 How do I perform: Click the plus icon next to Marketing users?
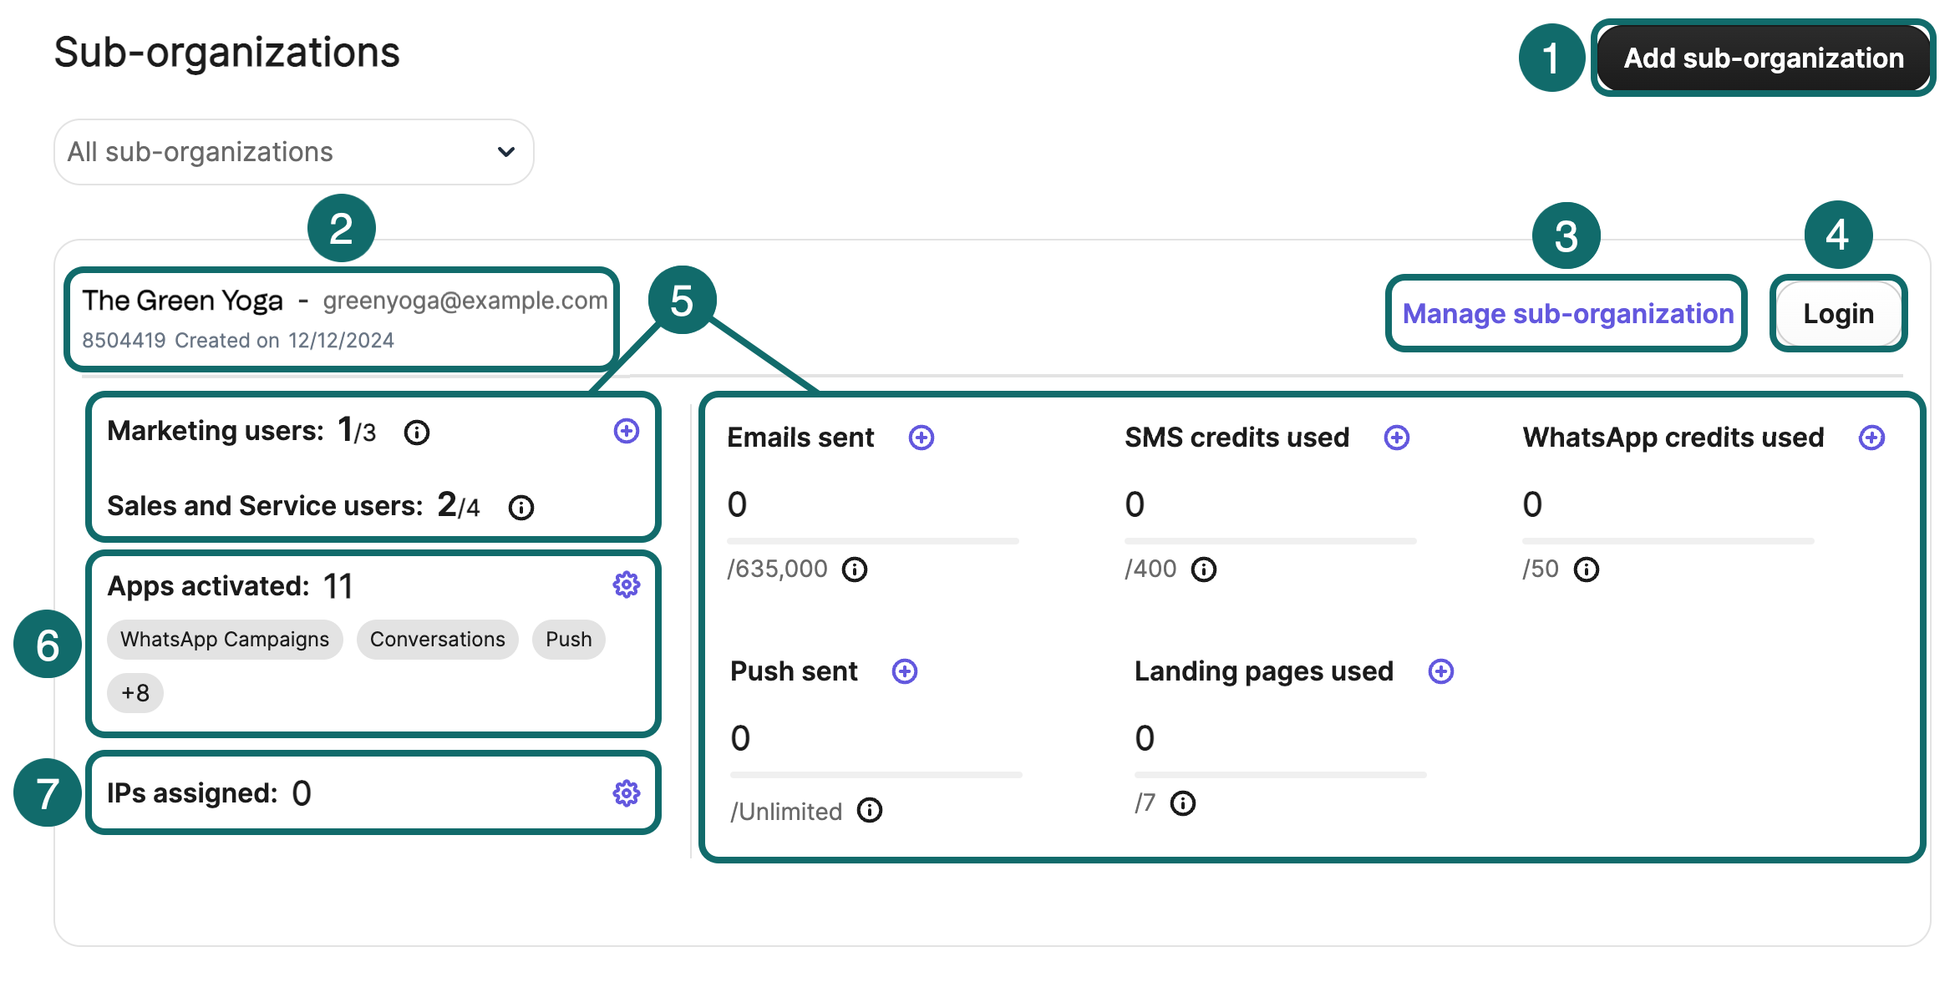coord(627,431)
